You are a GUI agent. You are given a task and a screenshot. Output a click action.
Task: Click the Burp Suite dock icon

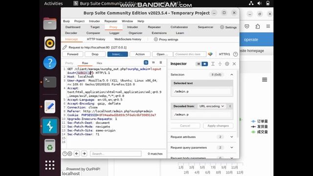(x=50, y=126)
